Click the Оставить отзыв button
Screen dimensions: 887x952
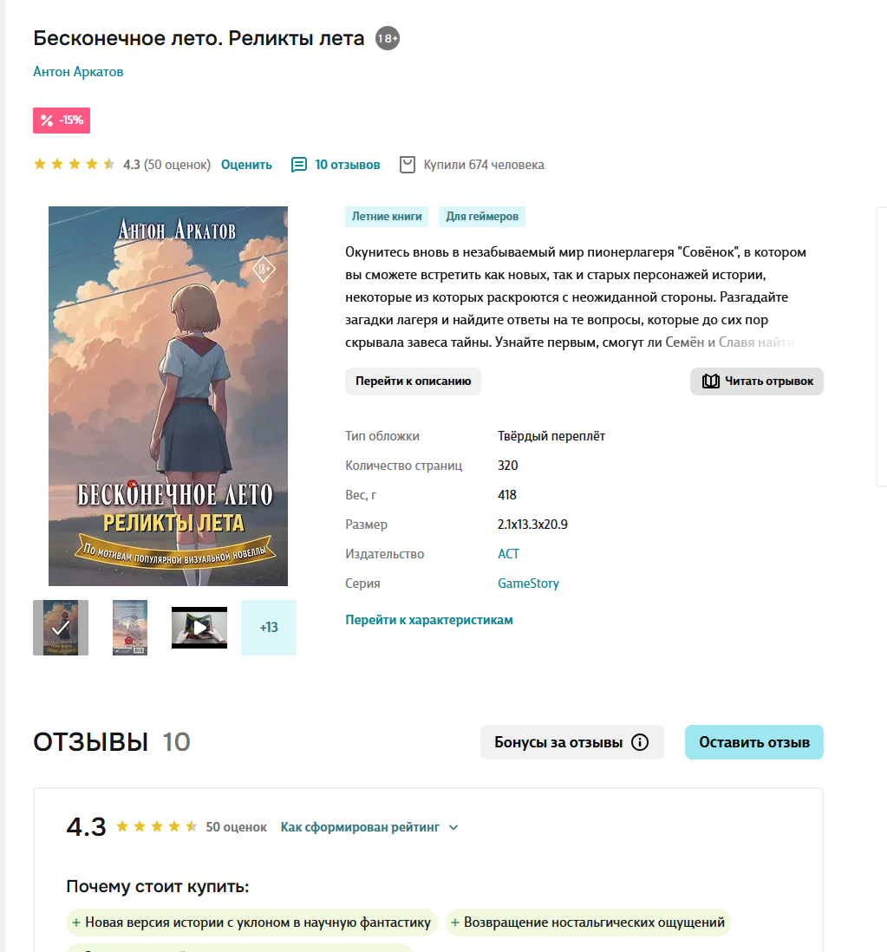(754, 742)
